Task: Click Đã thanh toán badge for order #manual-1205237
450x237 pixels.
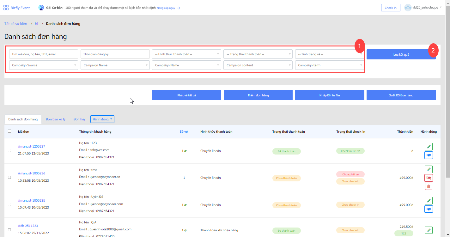Action: click(x=287, y=151)
